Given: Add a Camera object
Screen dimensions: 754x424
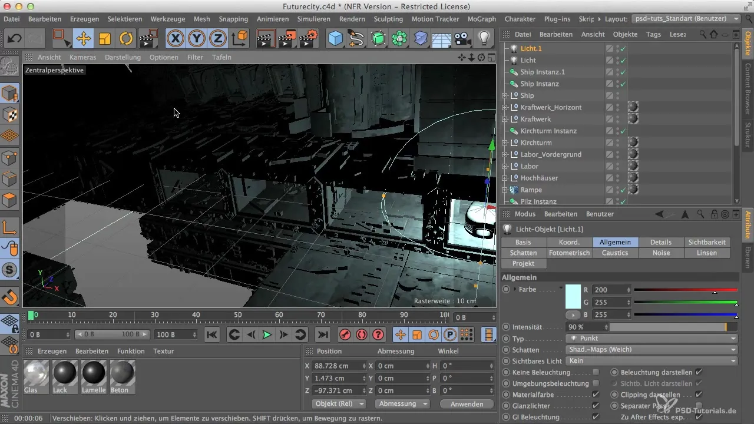Looking at the screenshot, I should click(x=463, y=39).
